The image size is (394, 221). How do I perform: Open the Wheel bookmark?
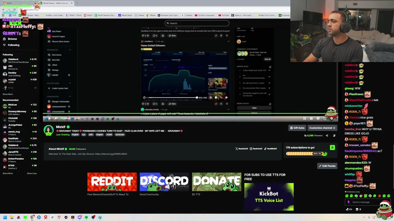151,15
